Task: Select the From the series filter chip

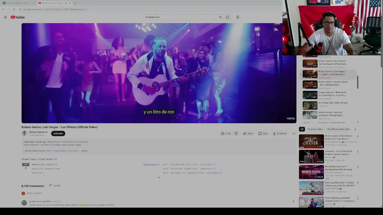Action: [315, 129]
